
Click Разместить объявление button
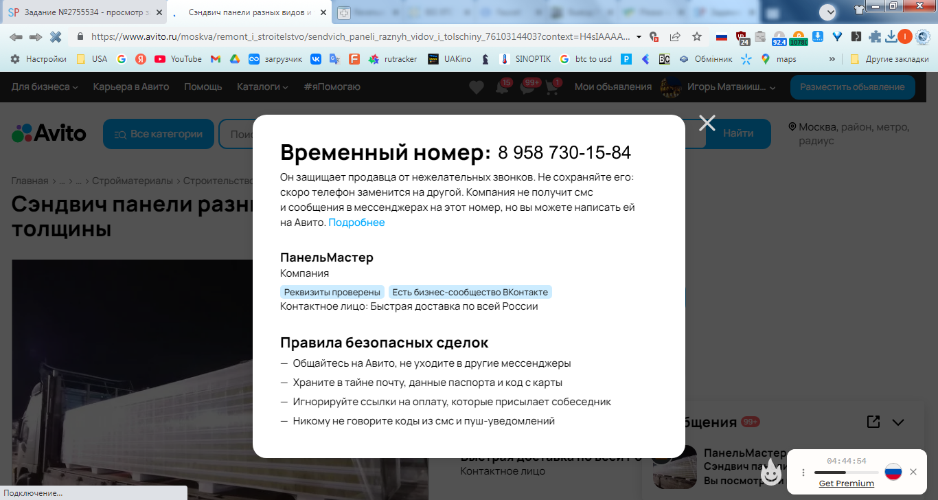[x=853, y=87]
